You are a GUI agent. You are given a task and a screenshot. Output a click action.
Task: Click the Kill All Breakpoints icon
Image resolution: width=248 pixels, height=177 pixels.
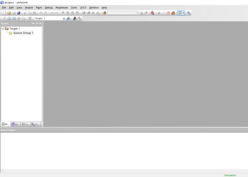tap(173, 13)
